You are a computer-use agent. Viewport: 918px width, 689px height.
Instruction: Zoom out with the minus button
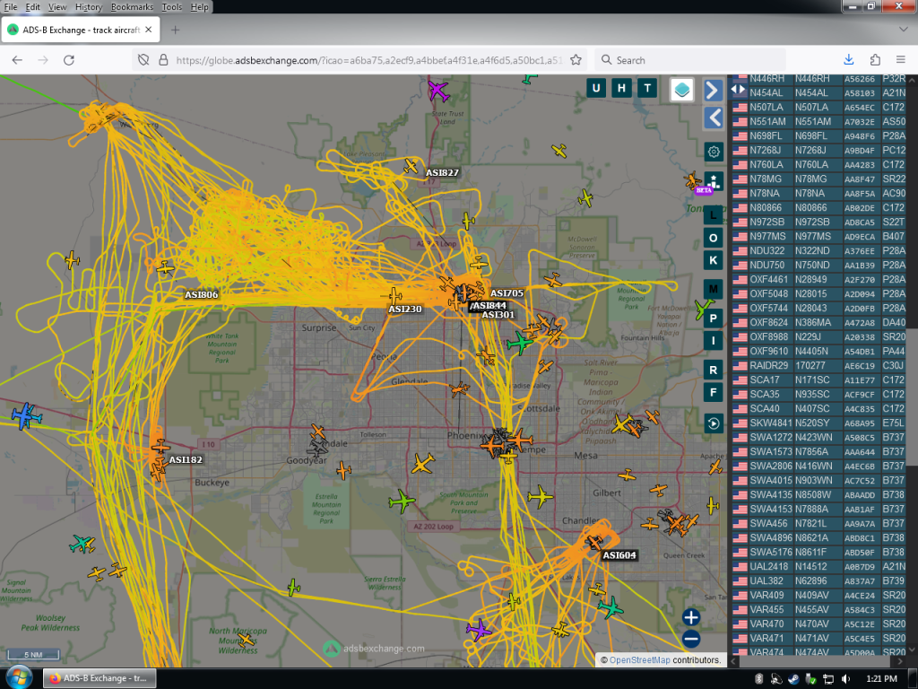pos(691,639)
